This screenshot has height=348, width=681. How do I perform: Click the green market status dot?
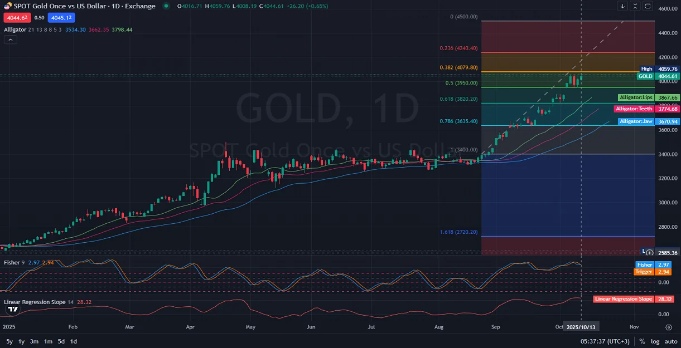pyautogui.click(x=166, y=6)
